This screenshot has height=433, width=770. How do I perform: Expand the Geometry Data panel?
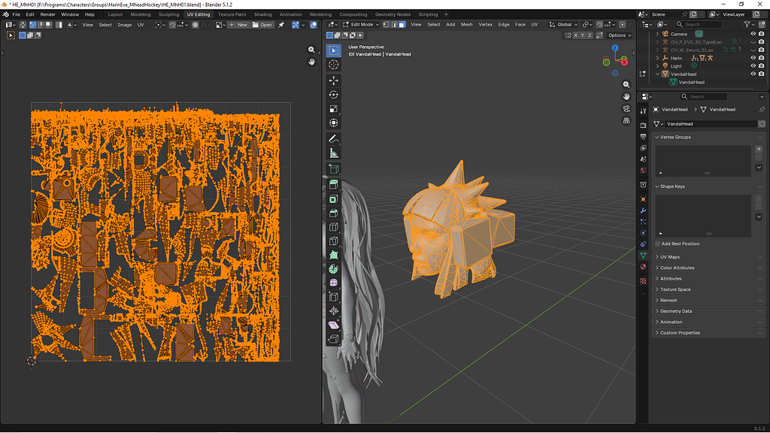point(708,310)
